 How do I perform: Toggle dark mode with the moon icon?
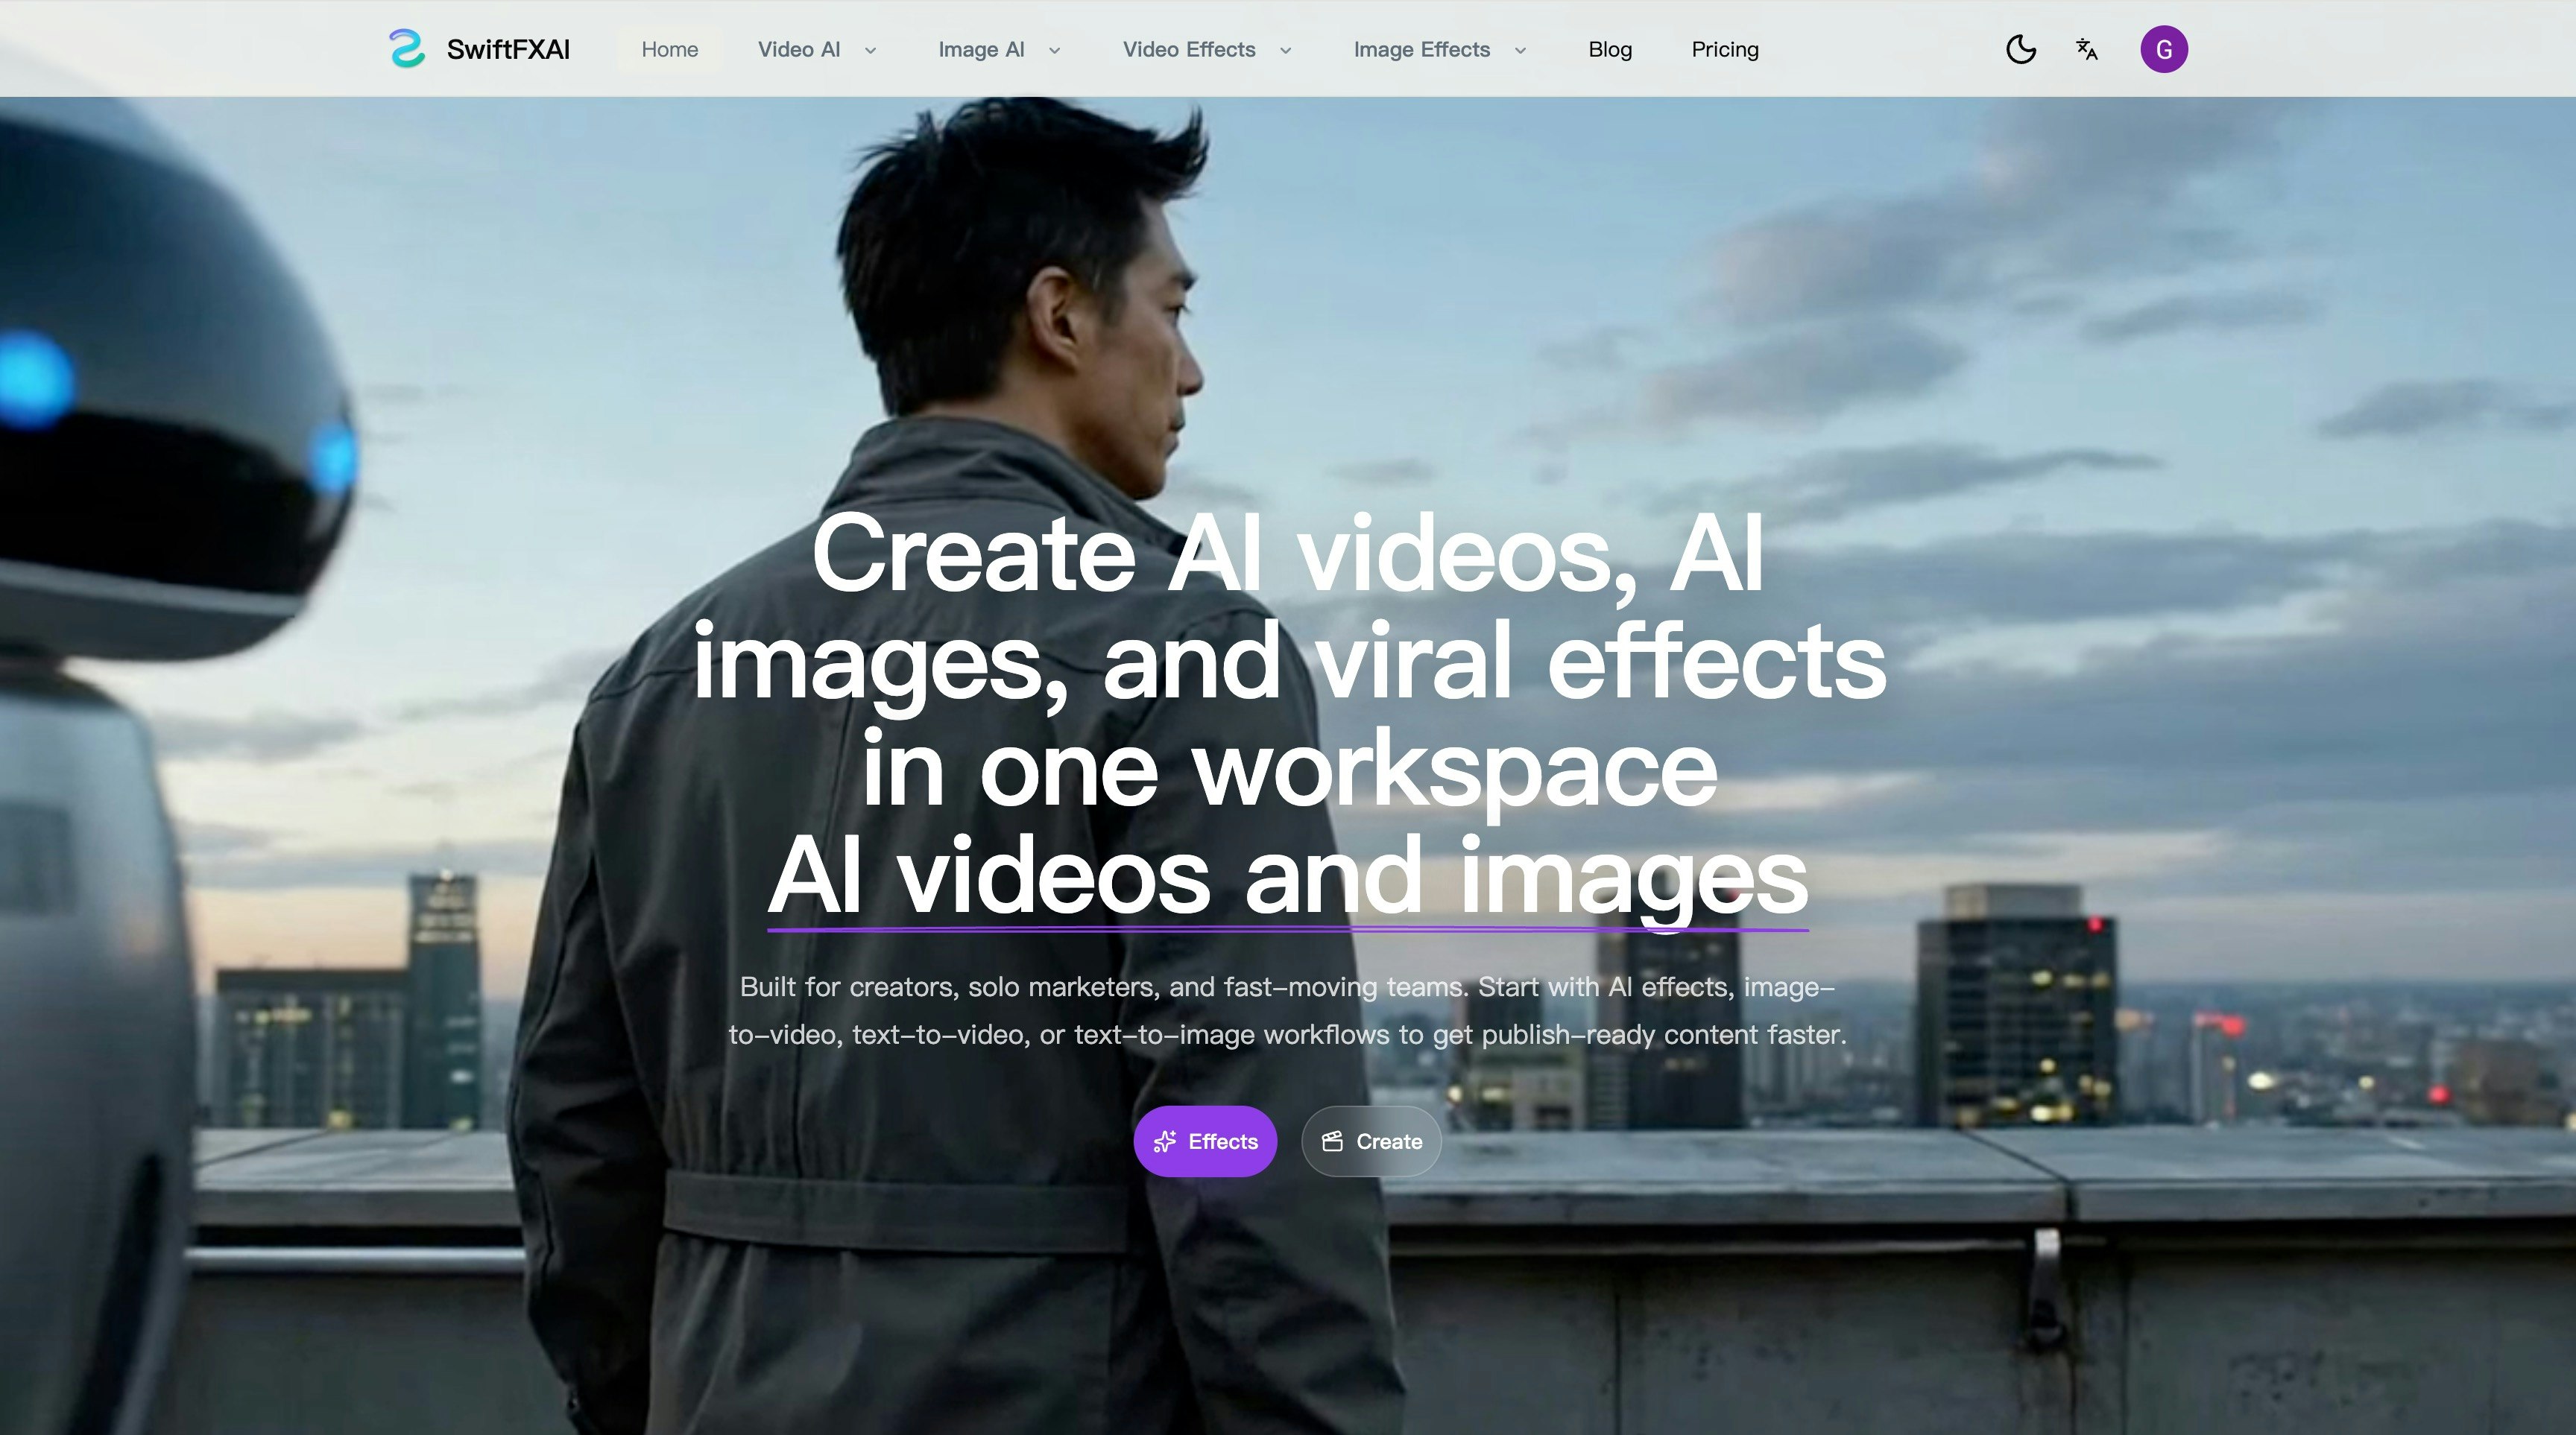tap(2021, 49)
